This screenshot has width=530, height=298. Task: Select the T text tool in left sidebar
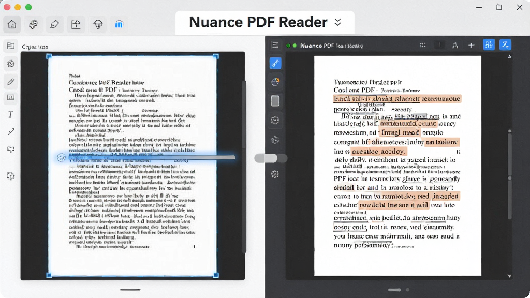pos(11,115)
